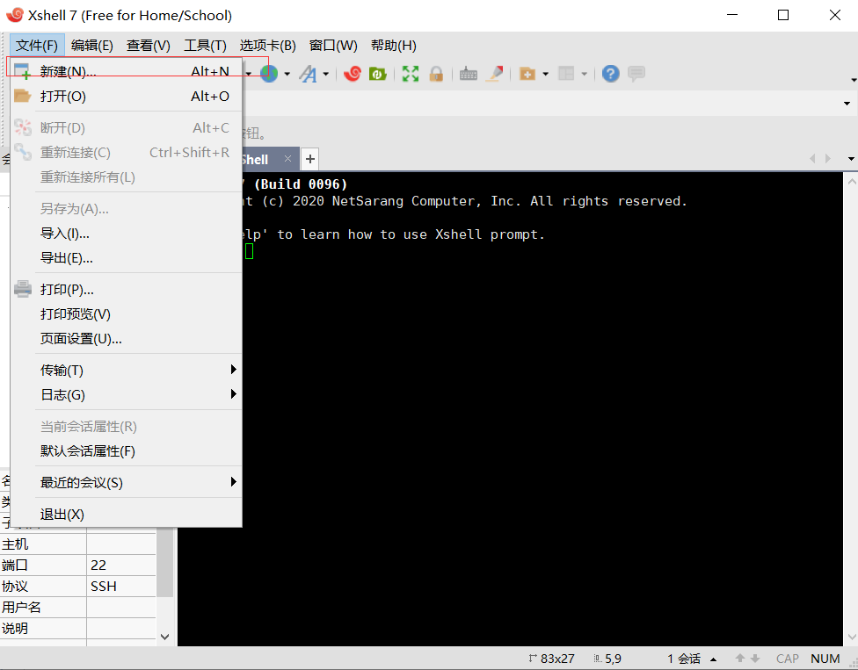
Task: Click the previous tab left arrow
Action: coord(812,158)
